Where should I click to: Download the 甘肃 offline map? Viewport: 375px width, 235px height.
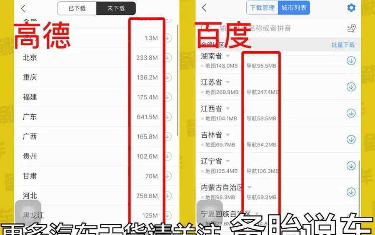pos(168,176)
